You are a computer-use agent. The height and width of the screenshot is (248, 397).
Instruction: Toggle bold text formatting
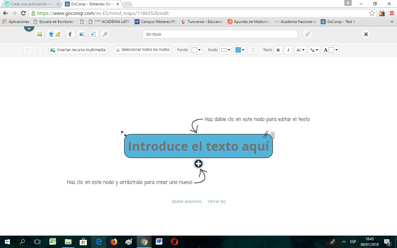(278, 50)
